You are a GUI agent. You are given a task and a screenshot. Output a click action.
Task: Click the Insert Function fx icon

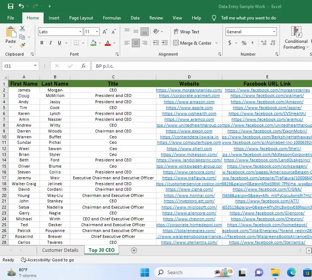(x=83, y=66)
